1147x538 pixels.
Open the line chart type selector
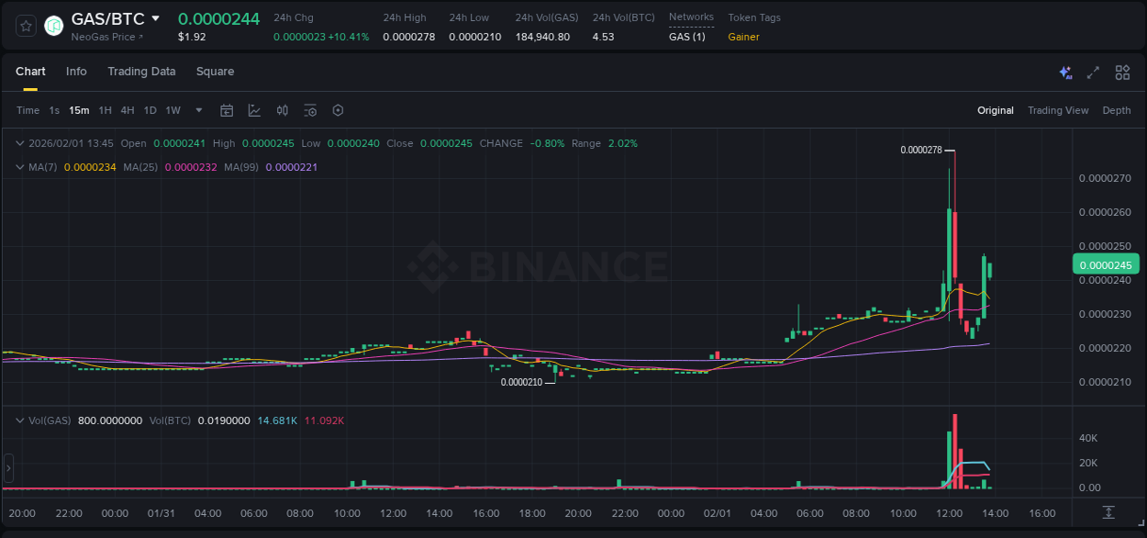coord(254,109)
